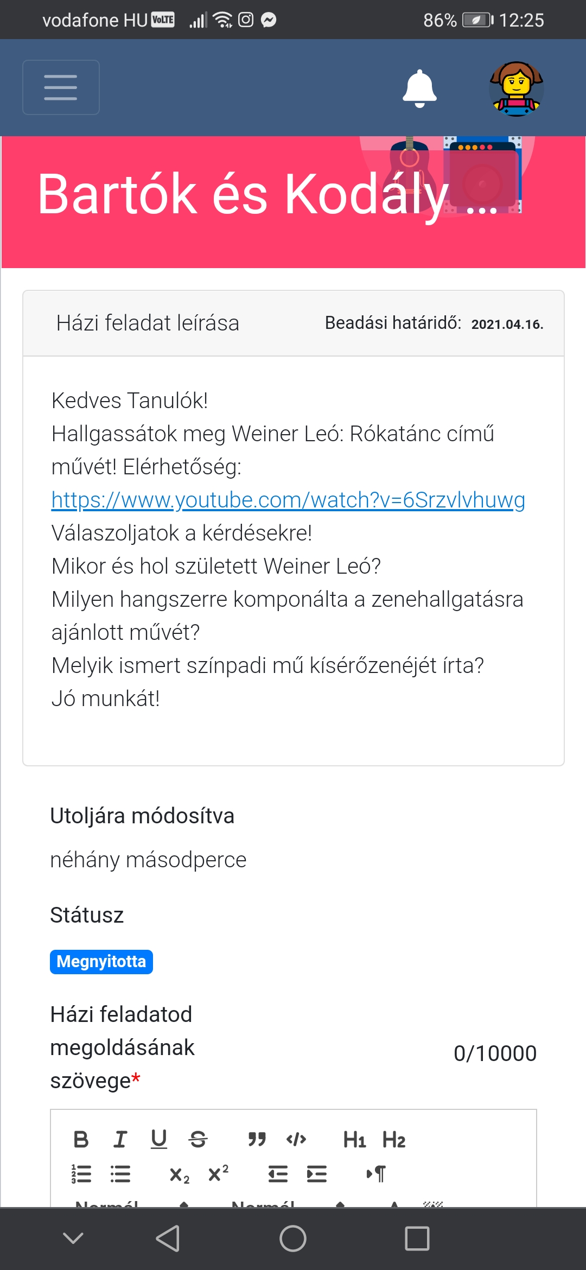Click the Megnyitotta status badge

point(101,962)
